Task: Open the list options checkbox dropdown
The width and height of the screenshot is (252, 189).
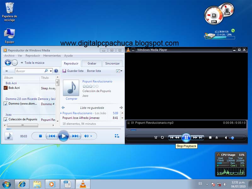Action: (x=119, y=71)
